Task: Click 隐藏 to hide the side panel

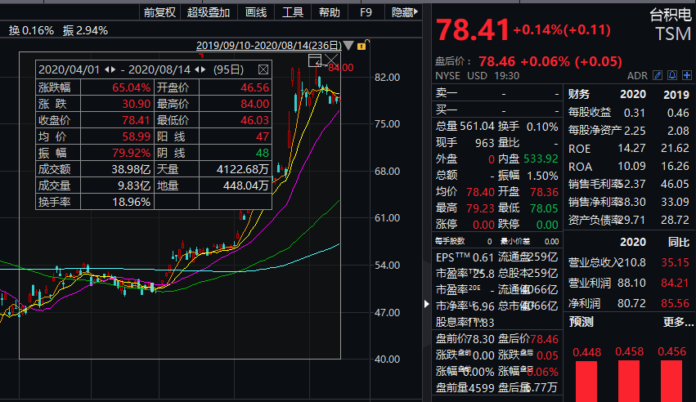Action: pyautogui.click(x=404, y=12)
